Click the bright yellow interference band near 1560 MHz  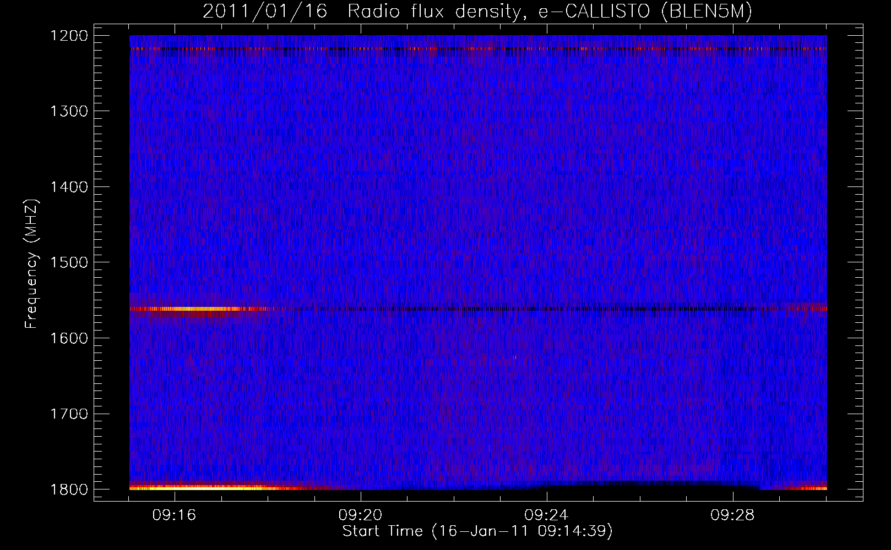(201, 309)
